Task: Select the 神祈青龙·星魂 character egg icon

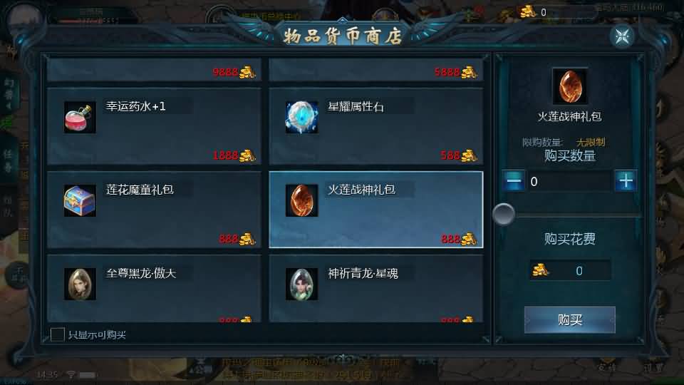Action: point(301,284)
